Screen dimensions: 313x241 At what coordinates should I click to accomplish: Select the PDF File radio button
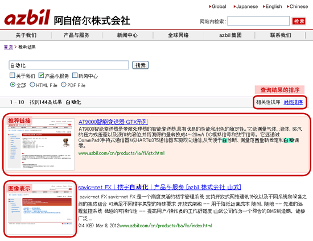pyautogui.click(x=64, y=85)
